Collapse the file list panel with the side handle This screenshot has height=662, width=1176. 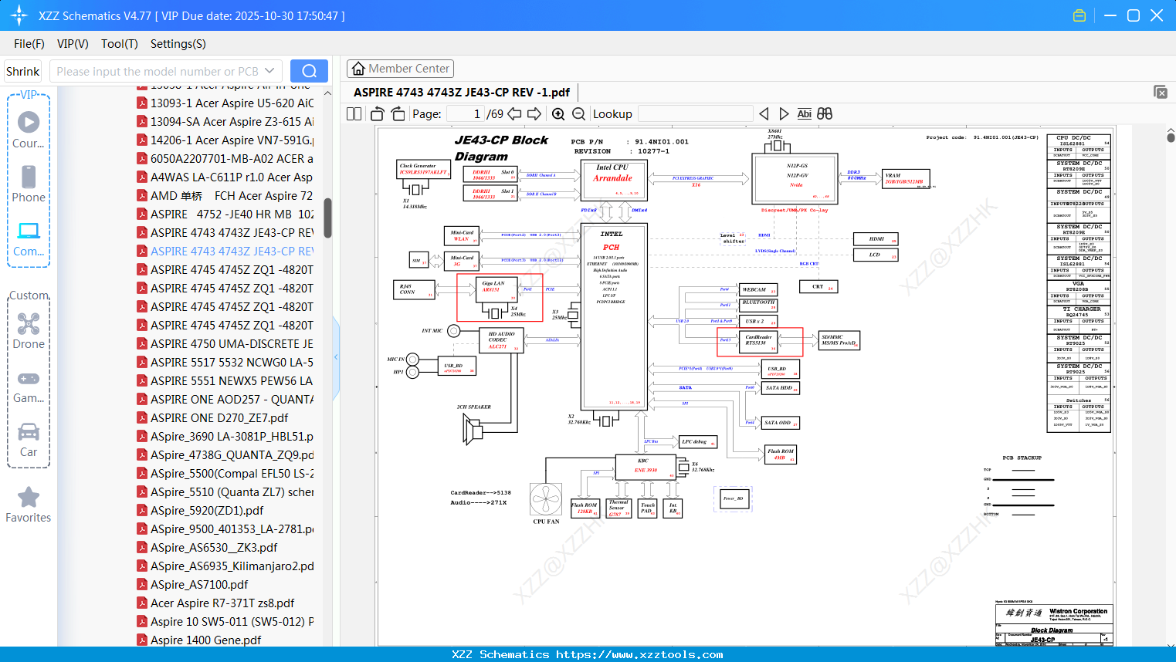[x=336, y=357]
